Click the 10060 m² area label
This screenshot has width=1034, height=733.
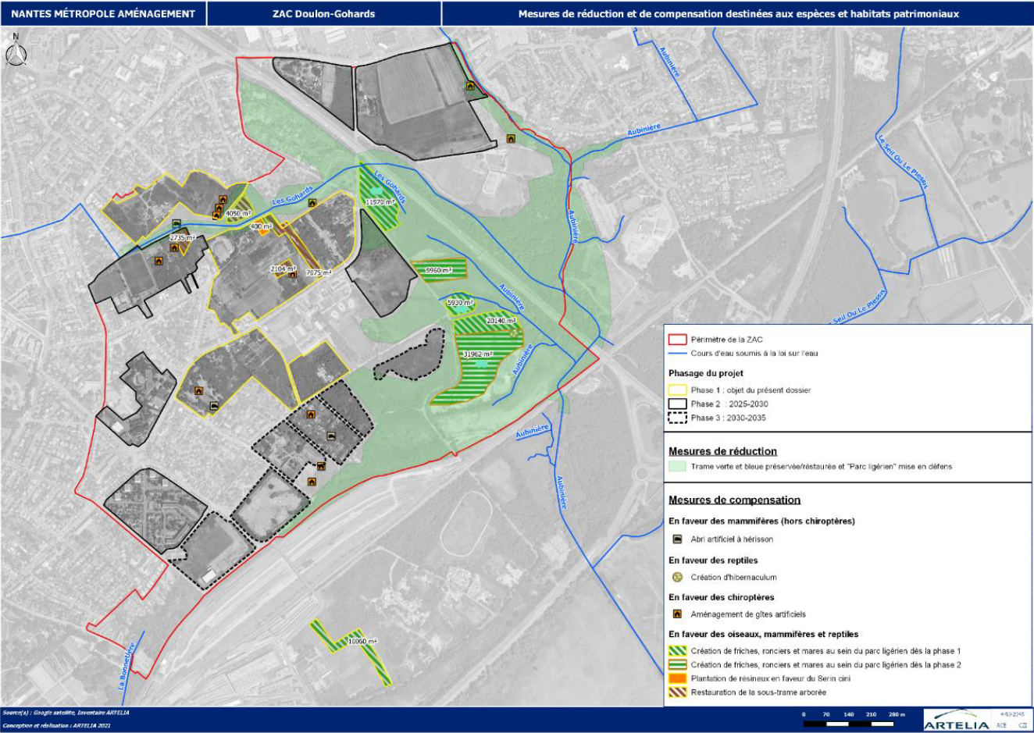pos(362,641)
